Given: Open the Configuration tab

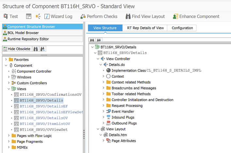Looking at the screenshot, I should [x=182, y=28].
